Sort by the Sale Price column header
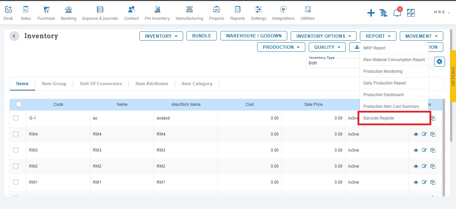456x209 pixels. tap(313, 104)
